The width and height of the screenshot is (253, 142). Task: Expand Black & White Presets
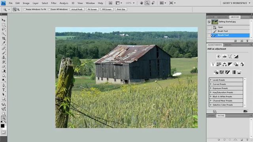click(x=211, y=96)
